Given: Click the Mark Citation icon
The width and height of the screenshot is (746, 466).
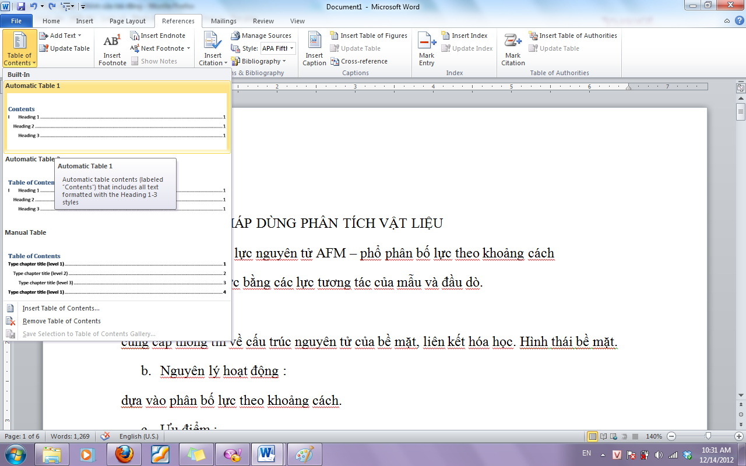Looking at the screenshot, I should click(x=513, y=48).
